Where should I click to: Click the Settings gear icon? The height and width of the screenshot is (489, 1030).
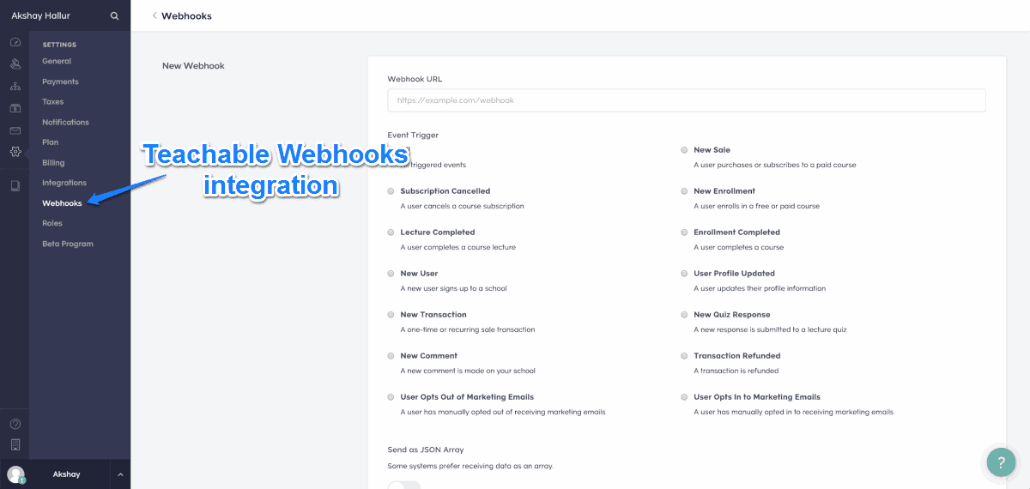click(x=15, y=153)
